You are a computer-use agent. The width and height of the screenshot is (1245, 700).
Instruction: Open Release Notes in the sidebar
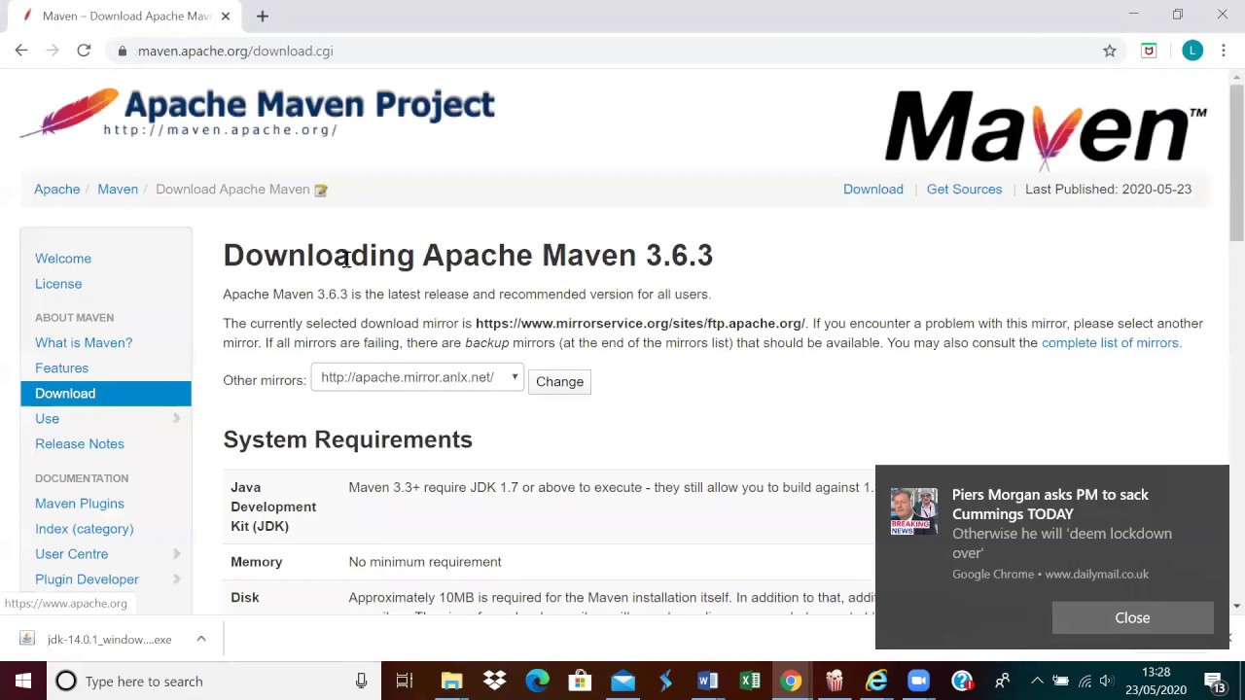click(80, 443)
